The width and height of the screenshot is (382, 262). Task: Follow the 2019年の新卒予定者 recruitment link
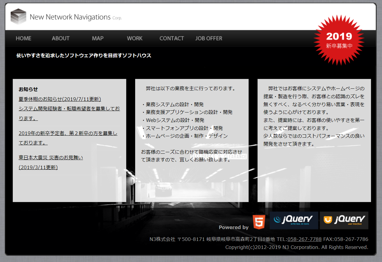tap(68, 134)
